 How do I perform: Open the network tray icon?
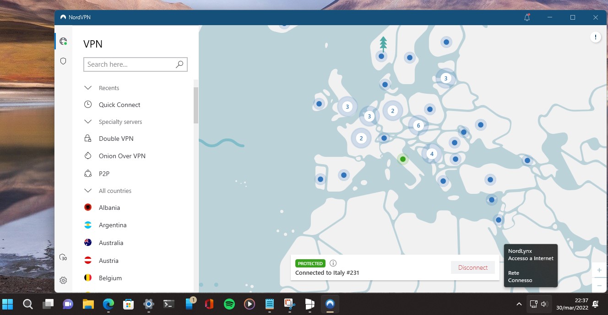point(533,304)
